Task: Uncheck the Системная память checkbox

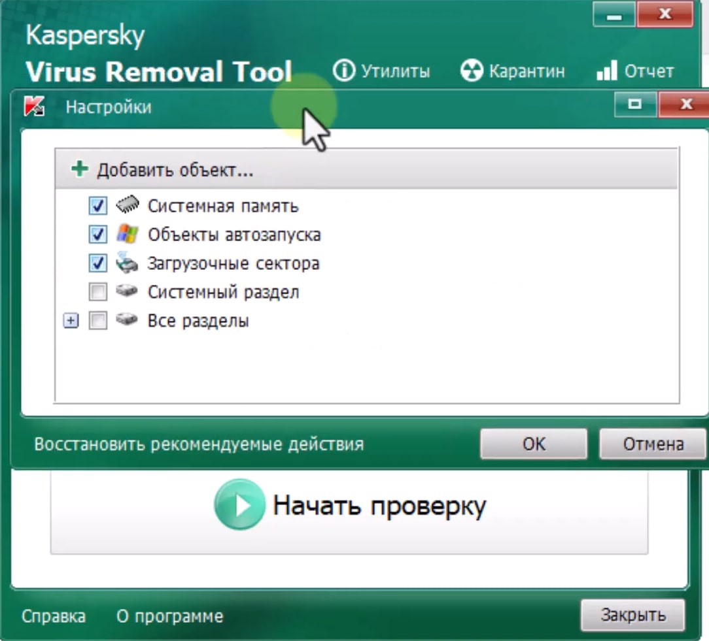Action: point(97,206)
